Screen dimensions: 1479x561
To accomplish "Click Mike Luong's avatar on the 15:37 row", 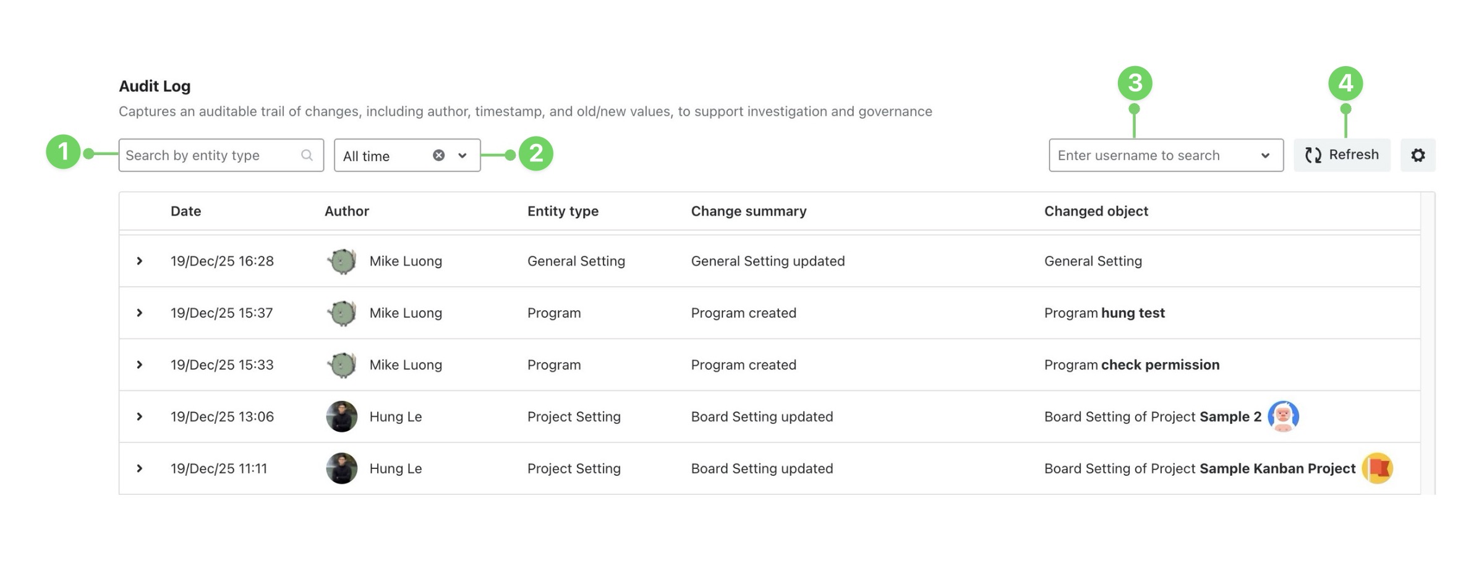I will (341, 313).
